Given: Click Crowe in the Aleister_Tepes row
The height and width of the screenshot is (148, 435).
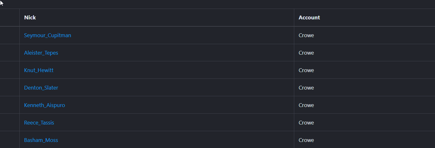Looking at the screenshot, I should [x=306, y=53].
